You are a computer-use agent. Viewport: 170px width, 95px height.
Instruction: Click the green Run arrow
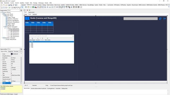pyautogui.click(x=9, y=8)
